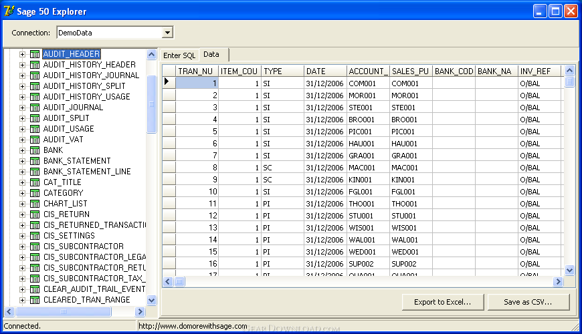
Task: Click the tree panel horizontal scrollbar thumb
Action: [x=64, y=312]
